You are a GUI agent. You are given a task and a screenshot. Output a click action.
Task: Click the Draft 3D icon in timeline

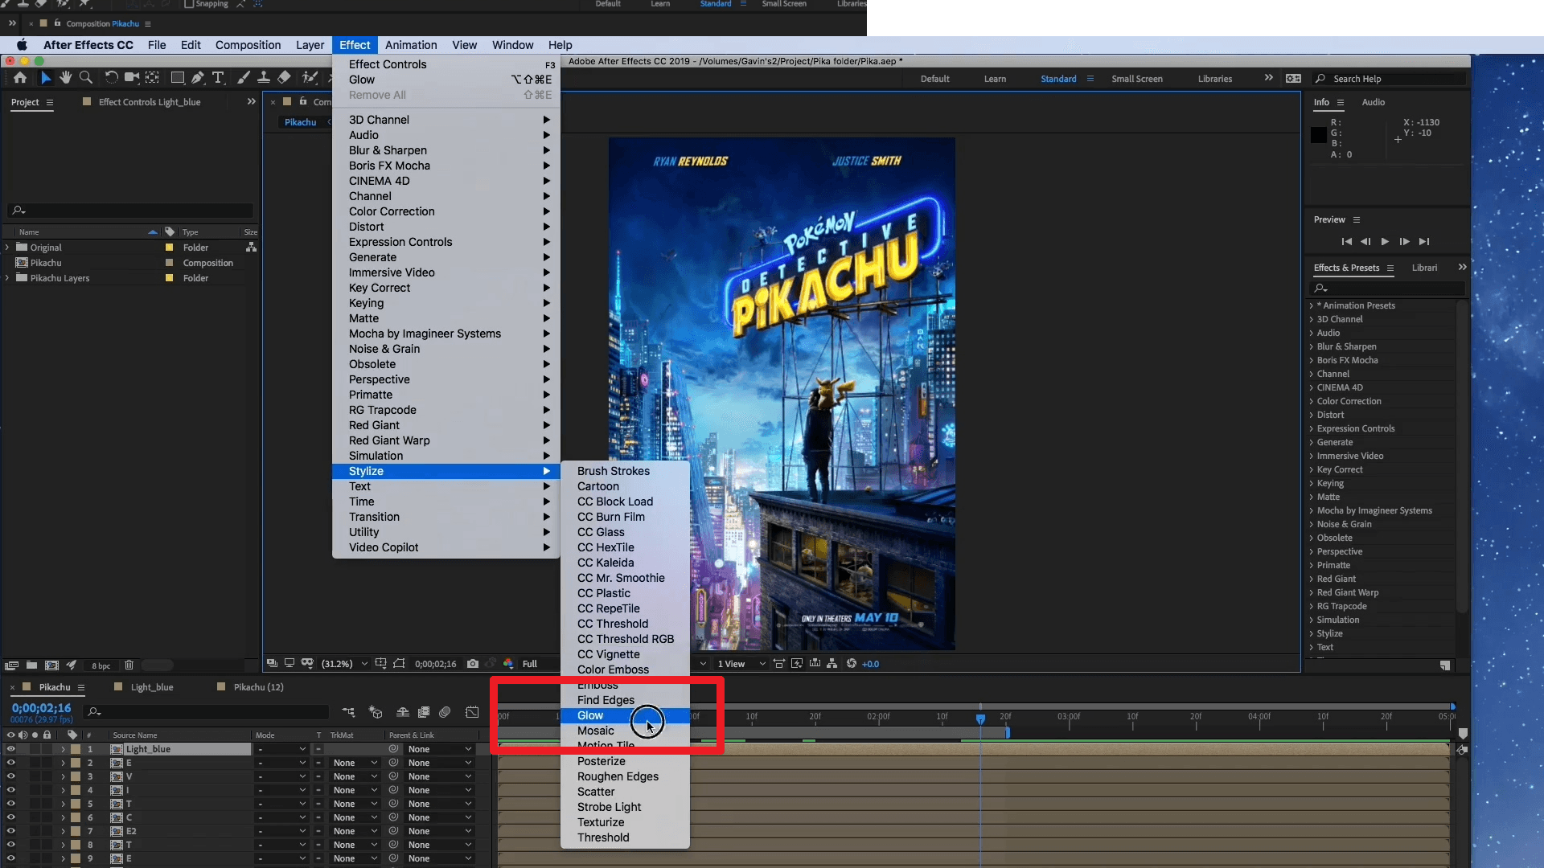coord(376,712)
